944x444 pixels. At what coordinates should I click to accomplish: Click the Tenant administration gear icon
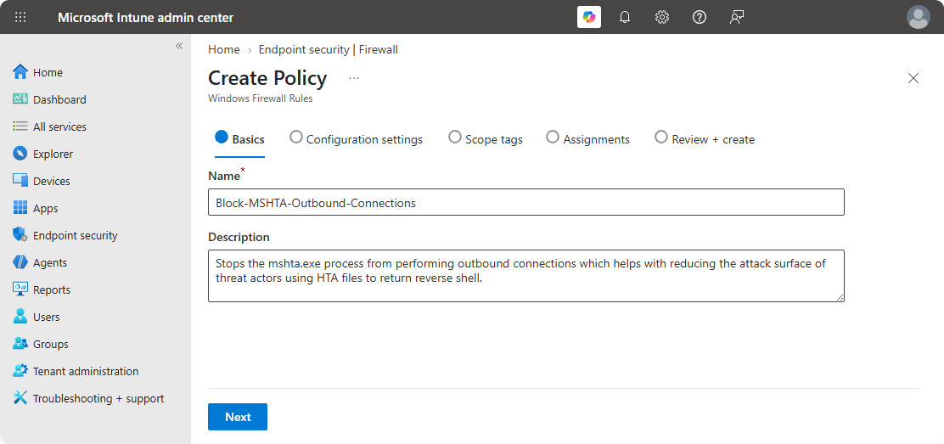(20, 371)
